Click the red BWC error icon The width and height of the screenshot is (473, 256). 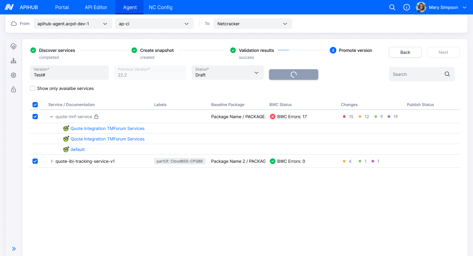(x=272, y=117)
